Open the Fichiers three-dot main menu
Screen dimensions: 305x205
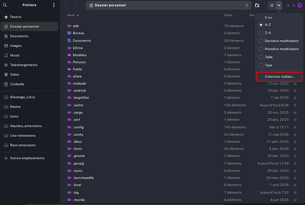click(x=54, y=5)
